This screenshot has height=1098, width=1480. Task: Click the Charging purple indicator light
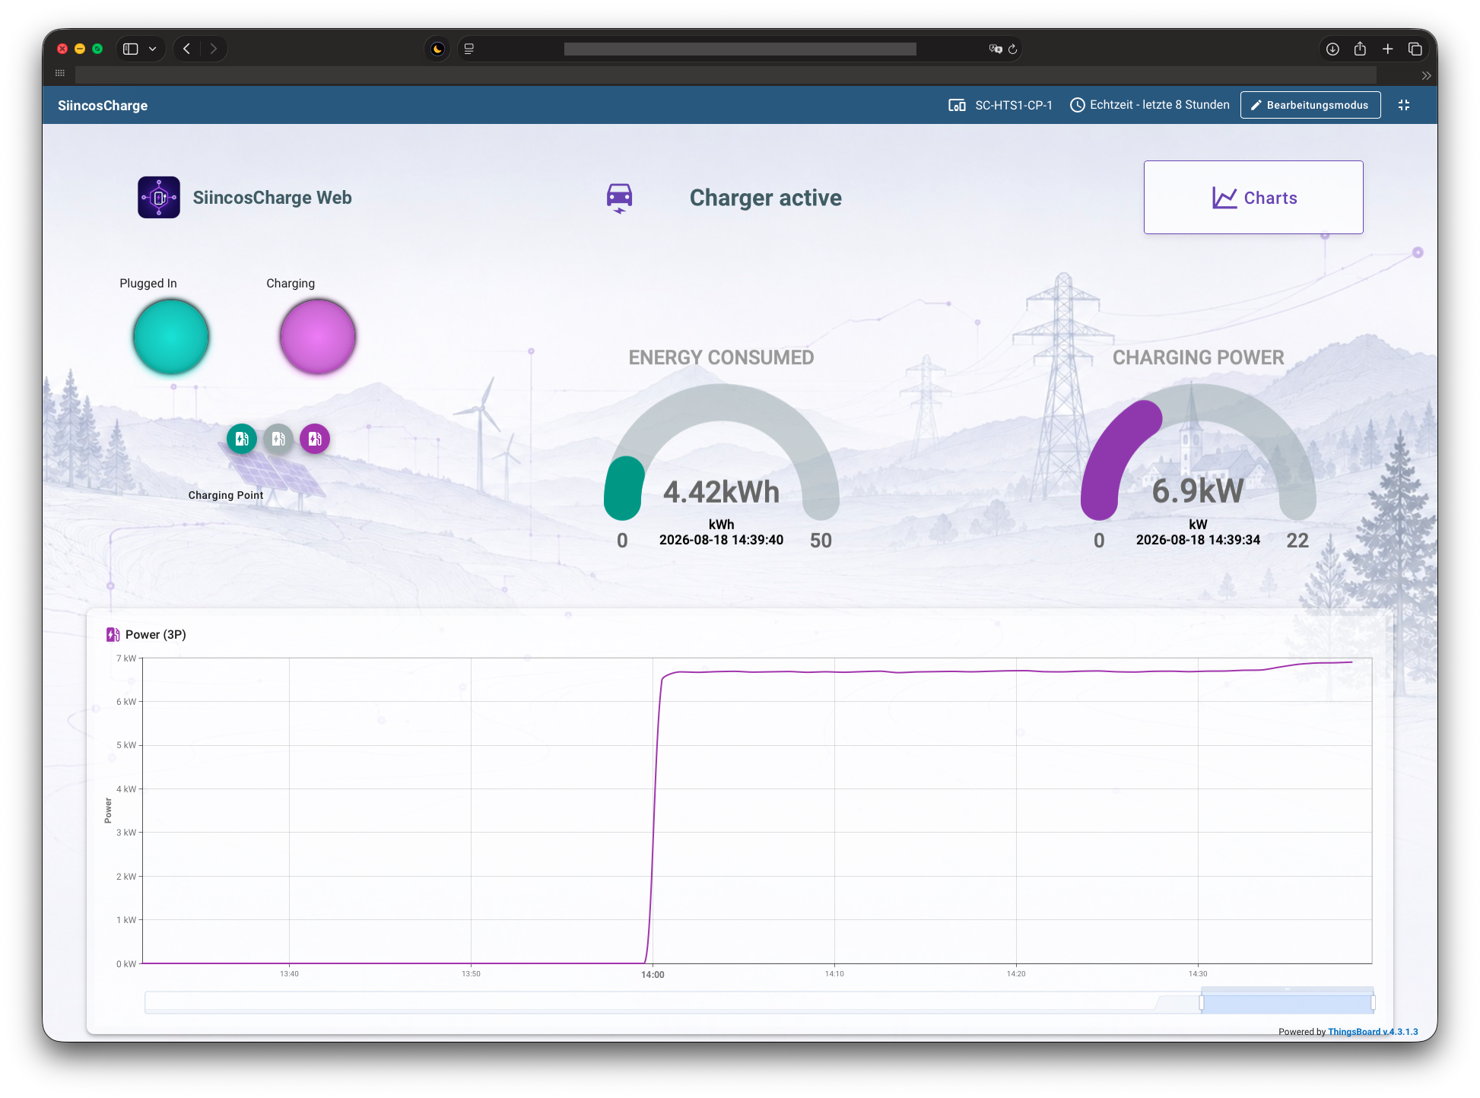tap(318, 337)
